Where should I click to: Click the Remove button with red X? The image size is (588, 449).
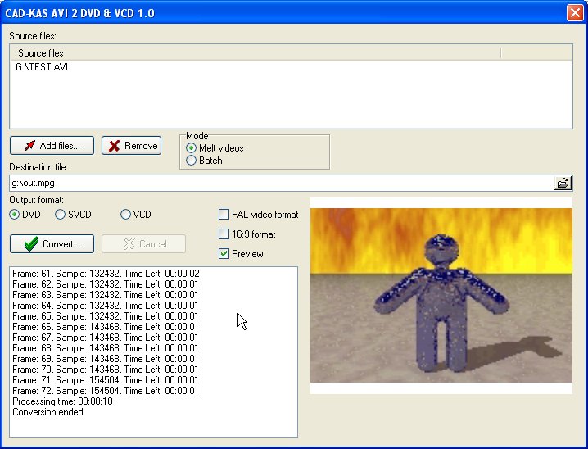(x=132, y=145)
